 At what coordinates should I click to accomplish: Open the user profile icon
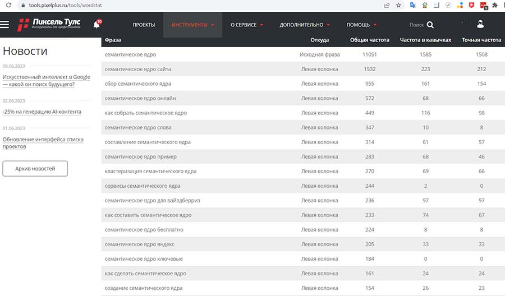[480, 24]
